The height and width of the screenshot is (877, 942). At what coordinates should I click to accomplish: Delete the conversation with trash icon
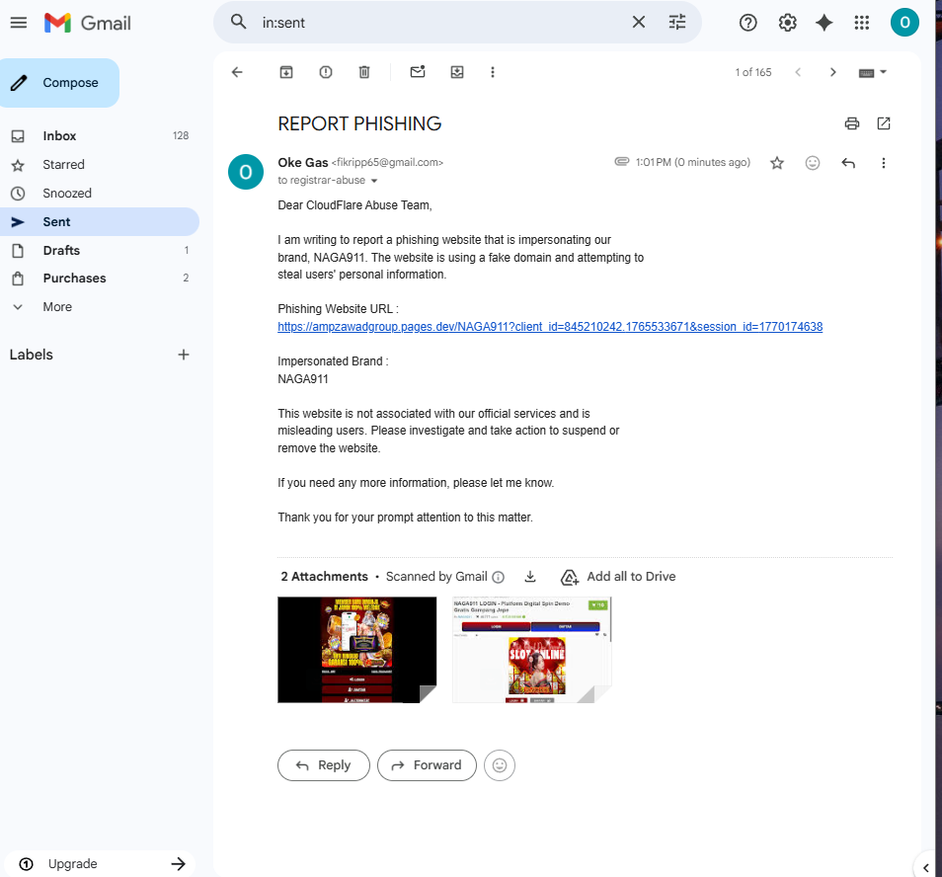pos(364,72)
